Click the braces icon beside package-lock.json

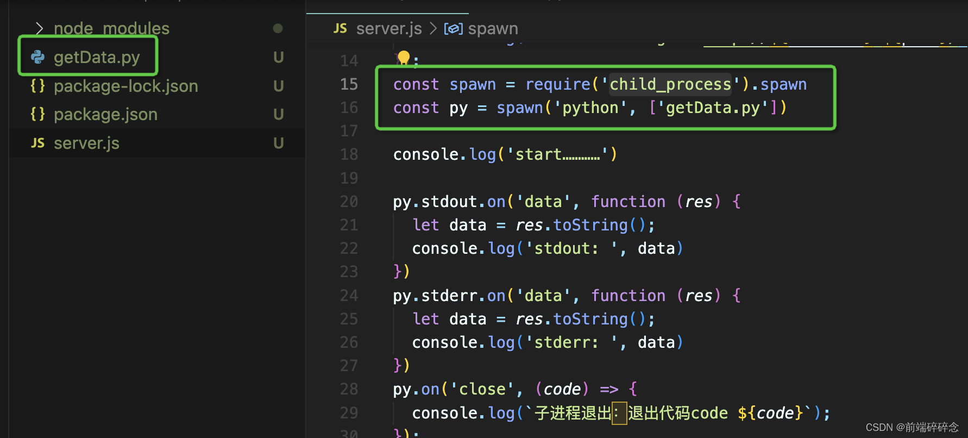click(x=37, y=85)
